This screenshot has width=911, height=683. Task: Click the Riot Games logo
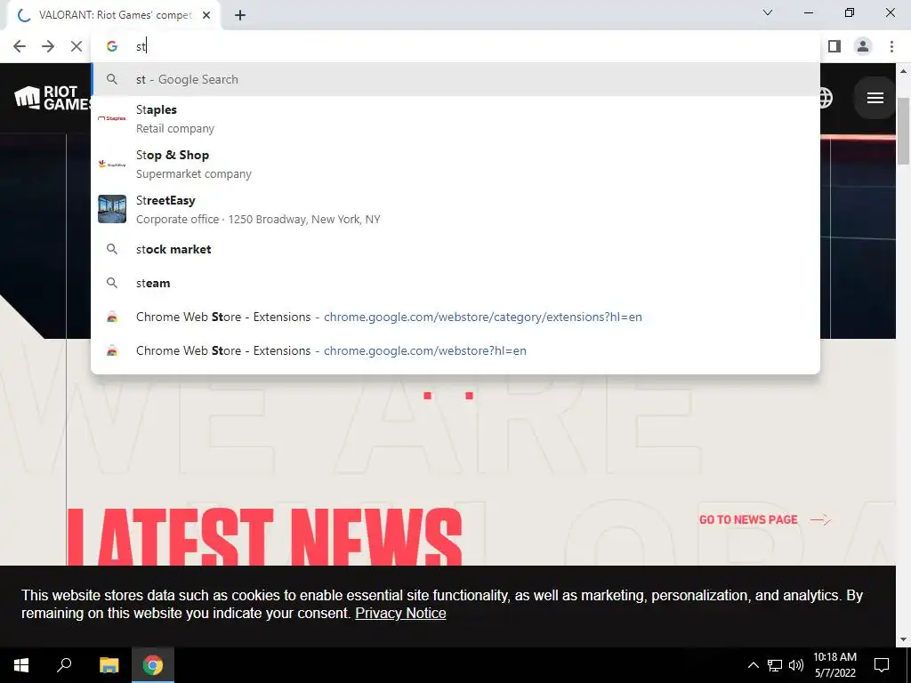(x=52, y=98)
